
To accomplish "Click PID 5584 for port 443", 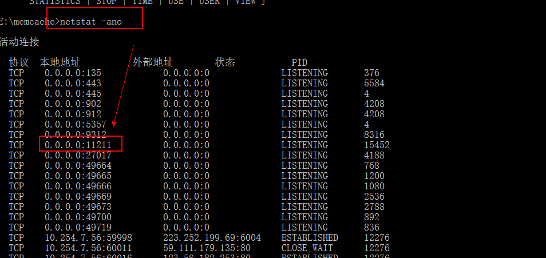I will pyautogui.click(x=374, y=84).
